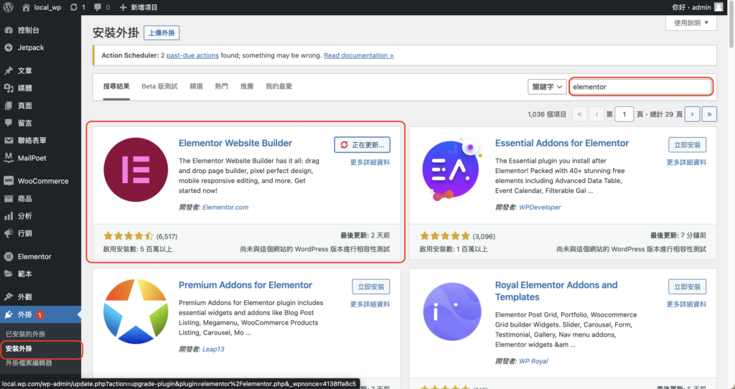Click the Premium Addons star logo

click(x=136, y=311)
